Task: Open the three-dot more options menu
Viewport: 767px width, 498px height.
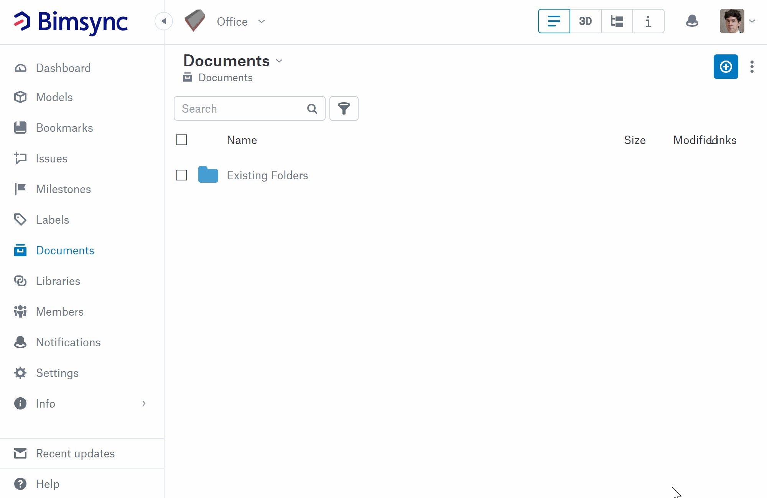Action: point(752,67)
